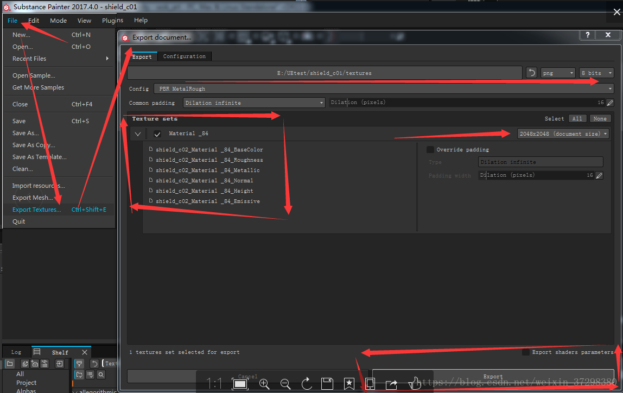Reset export path with the undo arrow icon
Image resolution: width=623 pixels, height=393 pixels.
point(532,73)
